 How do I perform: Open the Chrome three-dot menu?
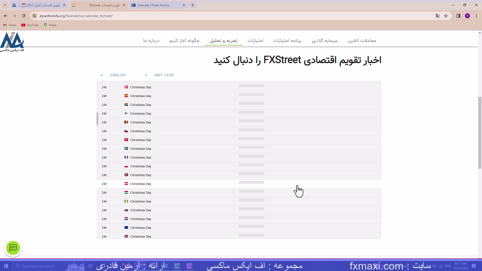click(476, 16)
